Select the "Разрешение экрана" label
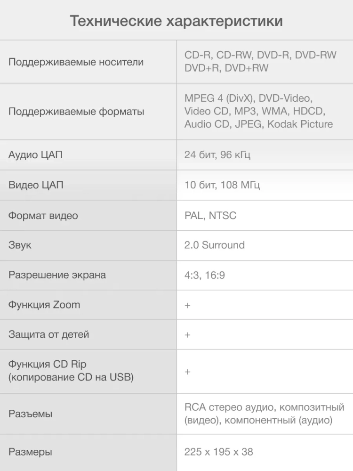353x471 pixels. tap(57, 275)
